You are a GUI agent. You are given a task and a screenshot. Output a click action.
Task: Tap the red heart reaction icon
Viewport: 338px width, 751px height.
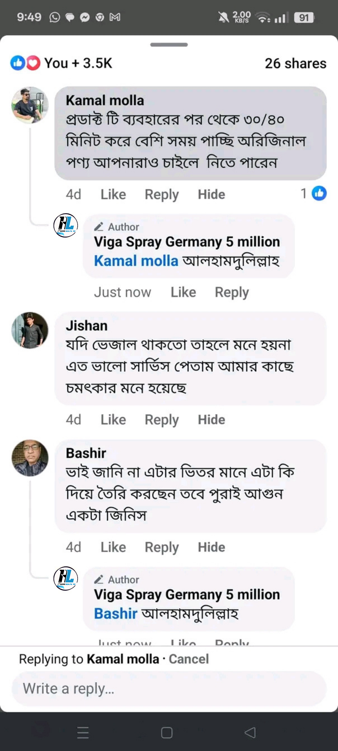click(x=33, y=63)
